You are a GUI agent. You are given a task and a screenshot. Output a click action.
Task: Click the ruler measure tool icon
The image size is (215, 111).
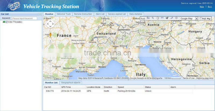point(162,18)
